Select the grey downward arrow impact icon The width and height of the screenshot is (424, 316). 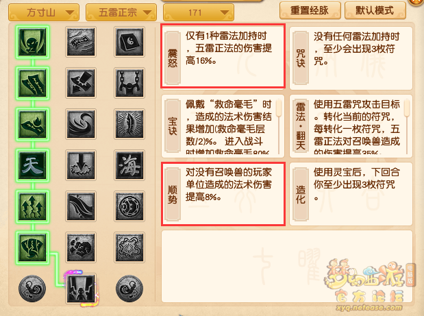coord(81,165)
